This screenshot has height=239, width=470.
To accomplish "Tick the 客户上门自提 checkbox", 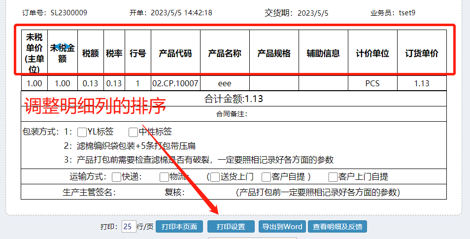I will coord(334,177).
